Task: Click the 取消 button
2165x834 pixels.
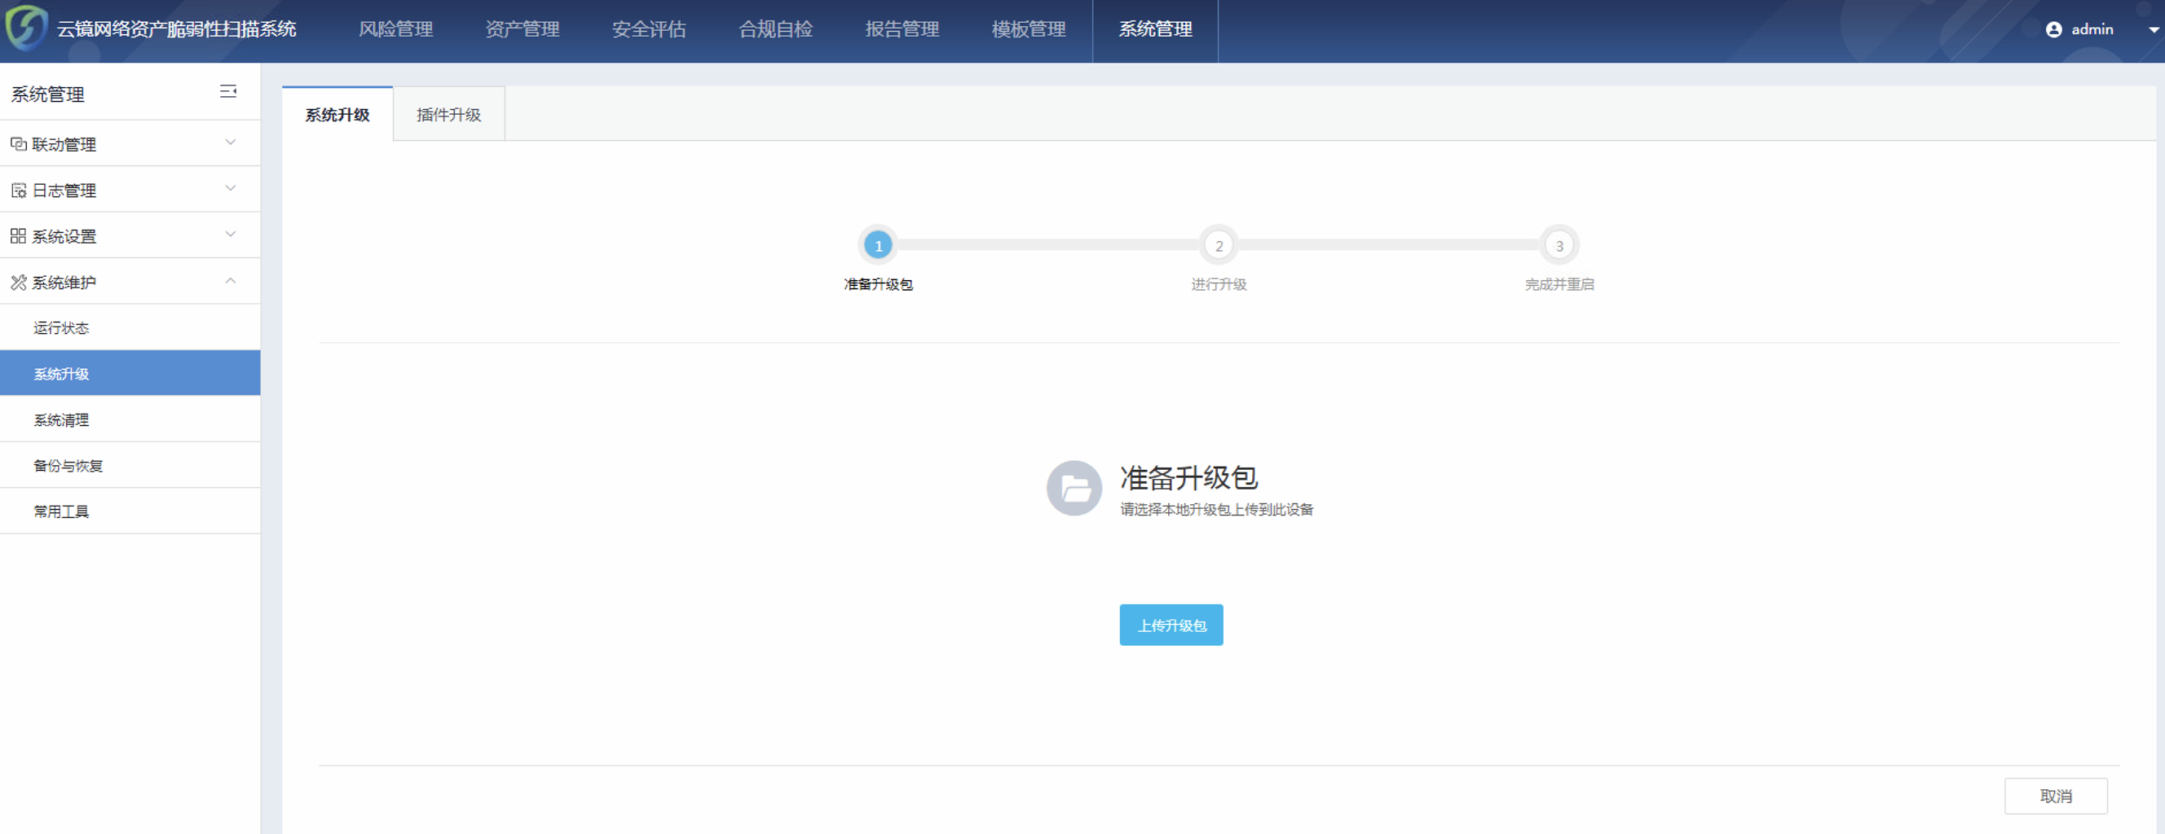Action: tap(2056, 797)
